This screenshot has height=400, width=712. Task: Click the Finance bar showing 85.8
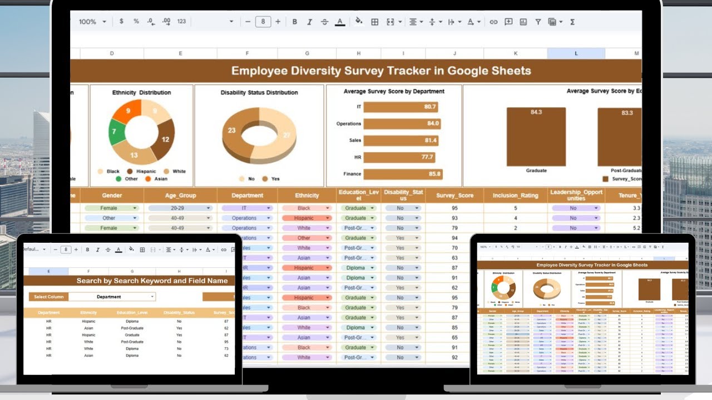(x=403, y=174)
